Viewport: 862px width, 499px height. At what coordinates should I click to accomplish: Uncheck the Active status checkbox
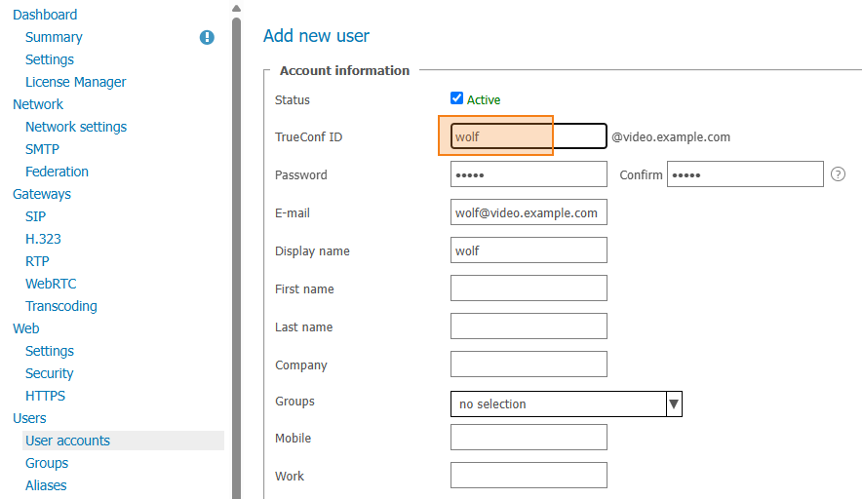[x=456, y=98]
